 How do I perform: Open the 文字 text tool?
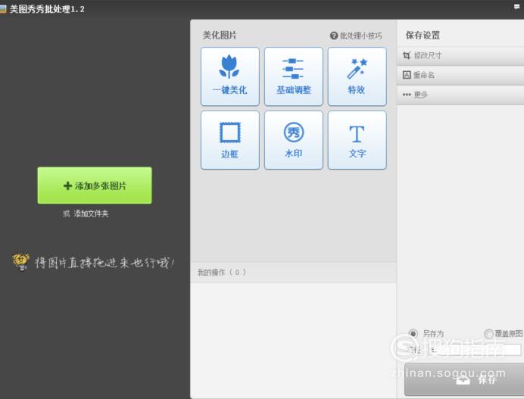tap(357, 140)
